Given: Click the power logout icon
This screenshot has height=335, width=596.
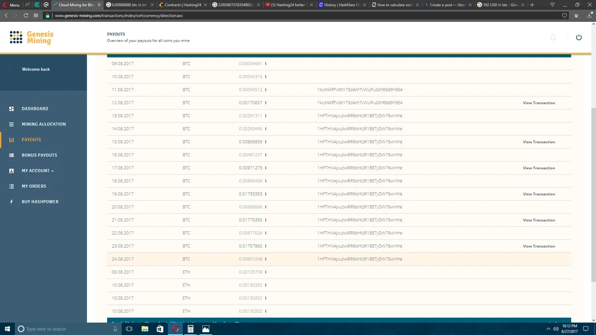Looking at the screenshot, I should (x=579, y=37).
